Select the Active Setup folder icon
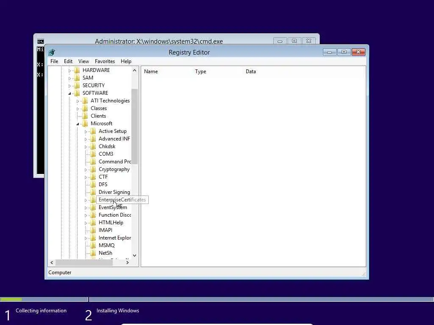 tap(93, 131)
